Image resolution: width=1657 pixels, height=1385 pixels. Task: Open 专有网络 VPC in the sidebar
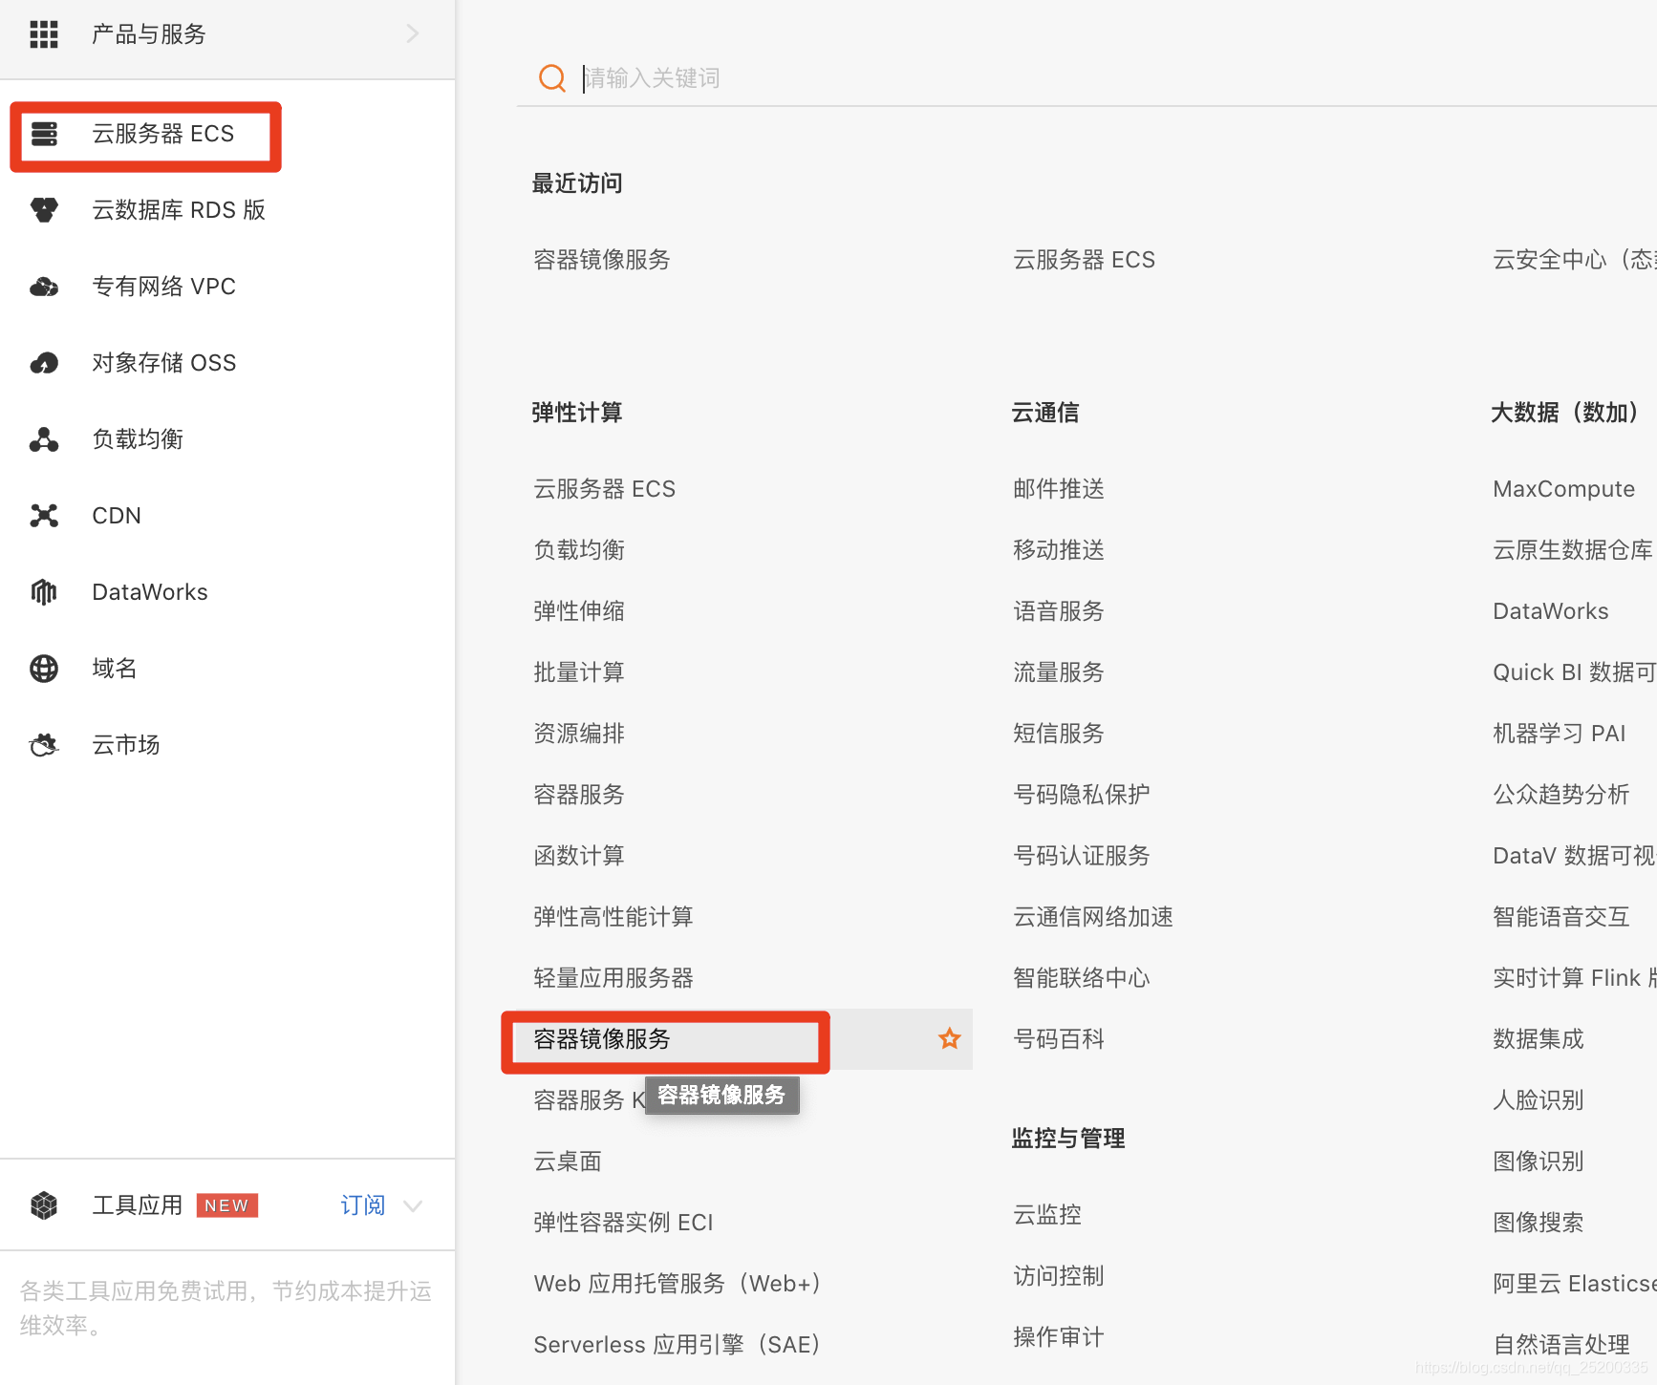pos(164,287)
